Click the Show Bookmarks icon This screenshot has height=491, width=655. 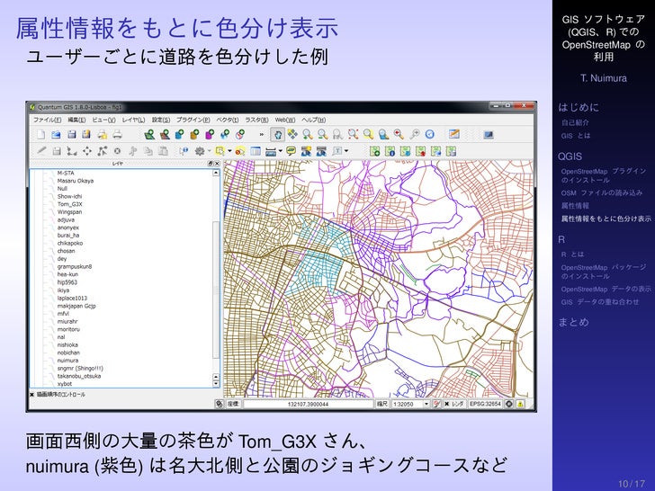point(321,151)
